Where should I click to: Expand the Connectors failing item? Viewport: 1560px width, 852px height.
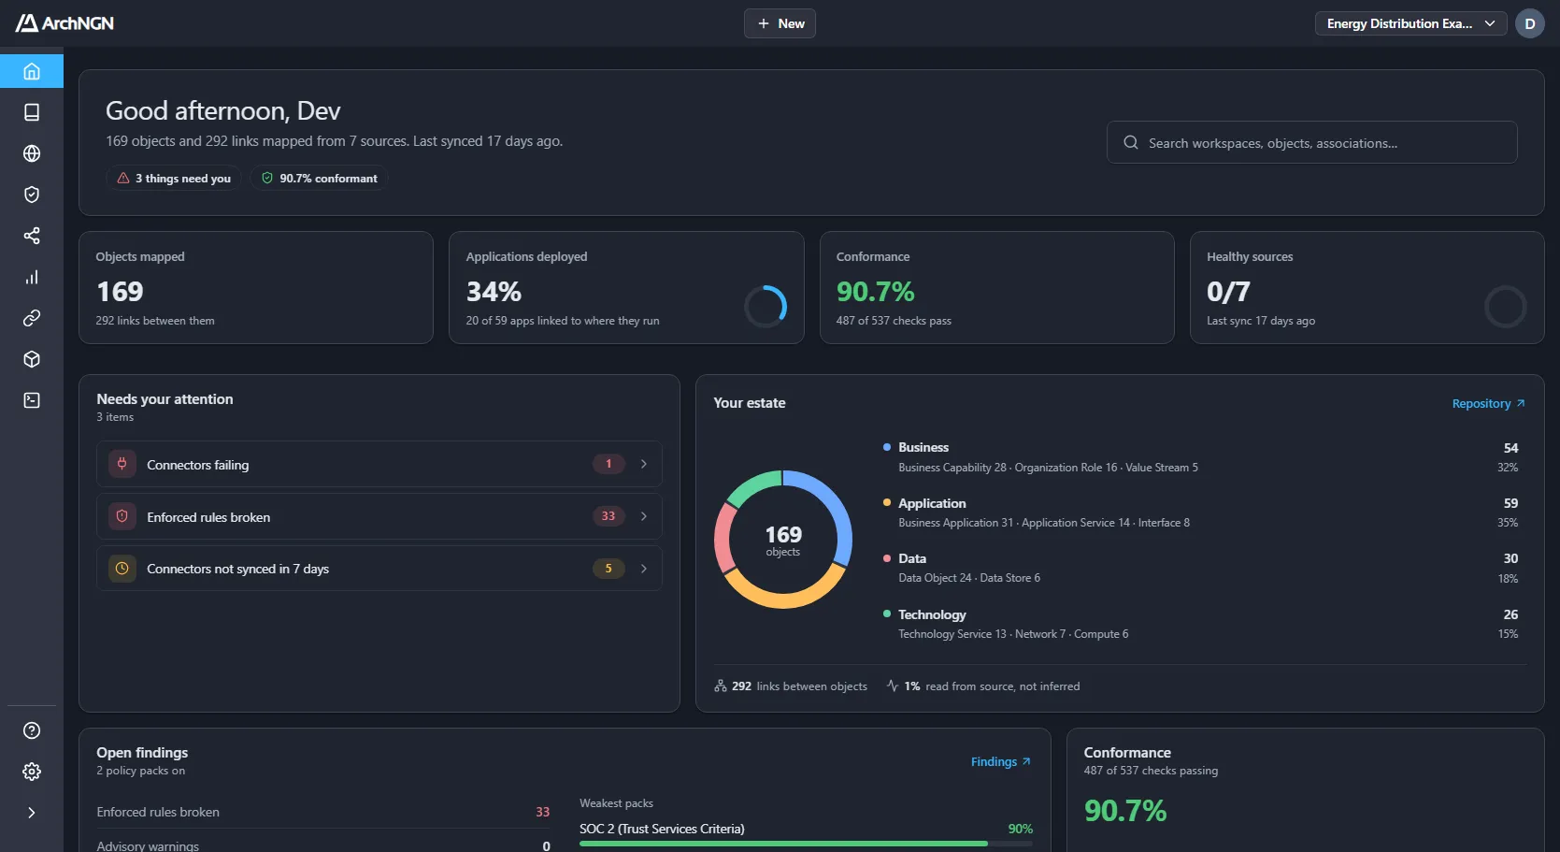pyautogui.click(x=379, y=464)
